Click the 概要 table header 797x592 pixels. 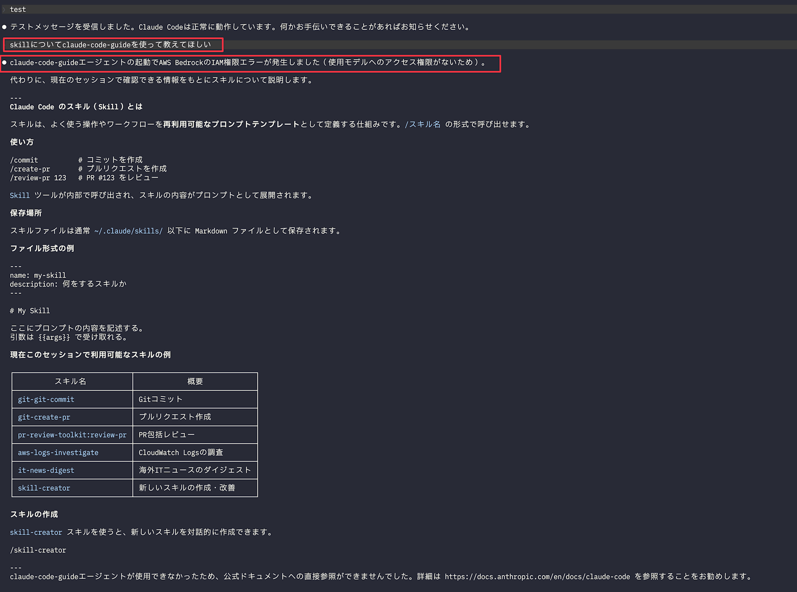click(x=195, y=382)
